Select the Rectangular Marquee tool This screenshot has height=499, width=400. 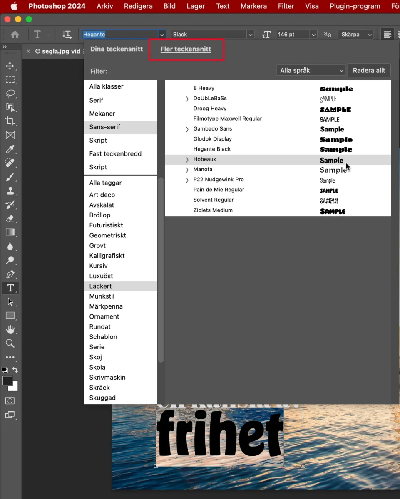pyautogui.click(x=10, y=80)
